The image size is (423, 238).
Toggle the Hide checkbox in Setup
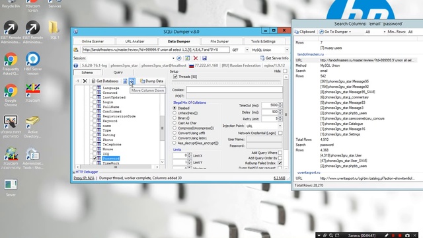click(x=285, y=71)
